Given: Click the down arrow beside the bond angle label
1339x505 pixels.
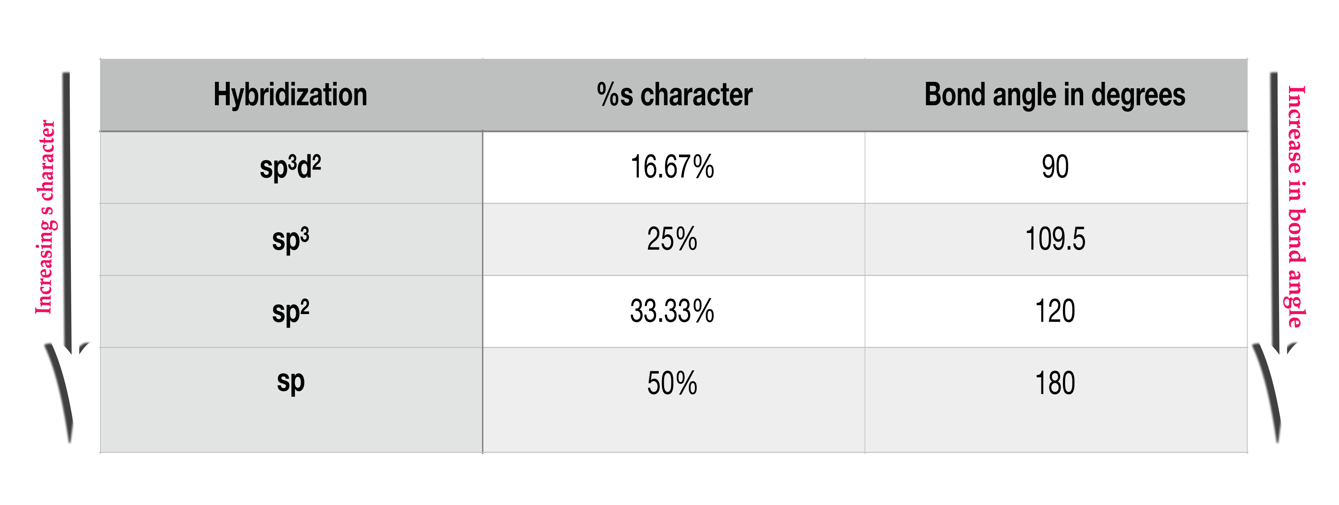Looking at the screenshot, I should point(1274,208).
